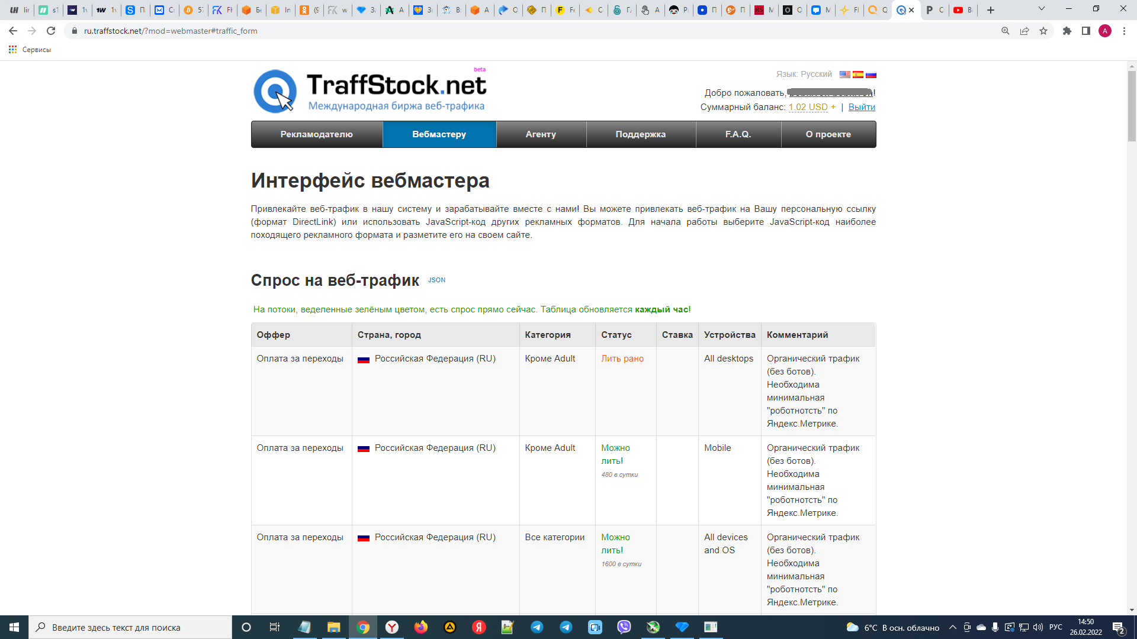Click the РУС keyboard language indicator

point(1056,627)
